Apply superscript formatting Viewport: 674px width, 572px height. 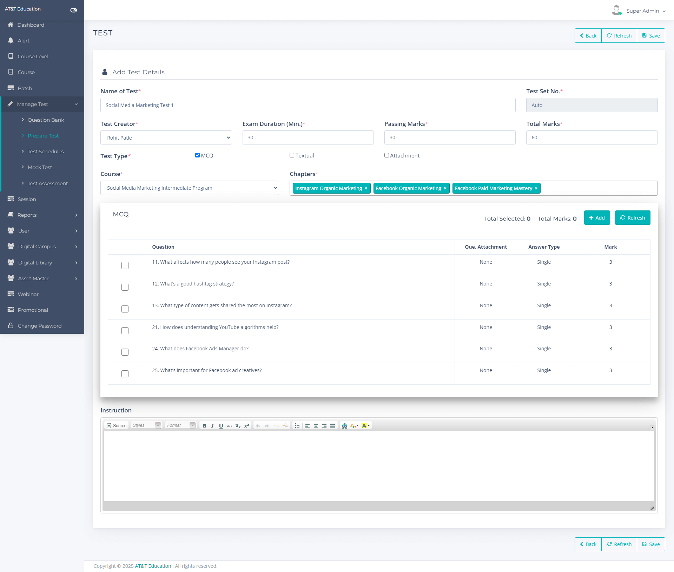[246, 426]
